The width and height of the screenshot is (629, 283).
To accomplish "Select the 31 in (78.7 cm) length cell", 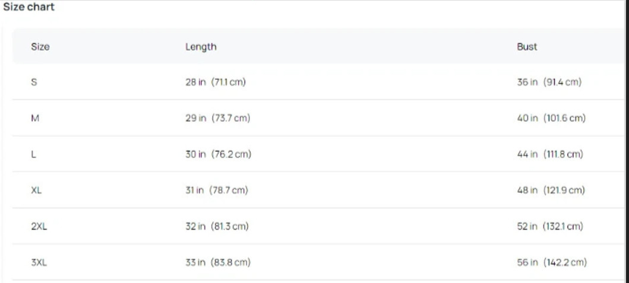I will tap(217, 190).
